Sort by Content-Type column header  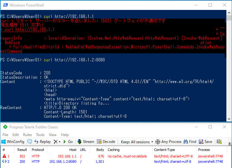click(165, 150)
